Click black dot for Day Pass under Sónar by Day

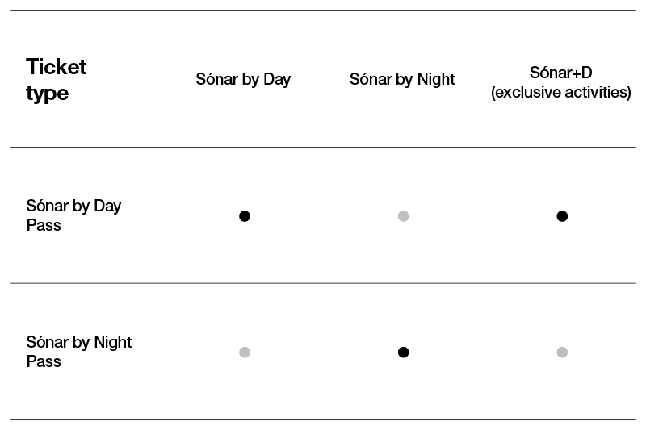pos(245,216)
